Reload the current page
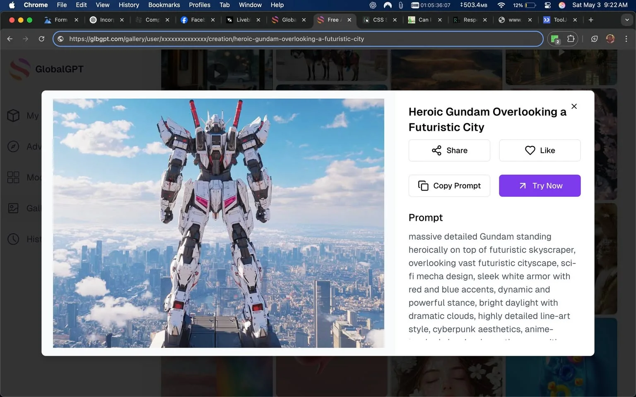The image size is (636, 397). [x=41, y=39]
